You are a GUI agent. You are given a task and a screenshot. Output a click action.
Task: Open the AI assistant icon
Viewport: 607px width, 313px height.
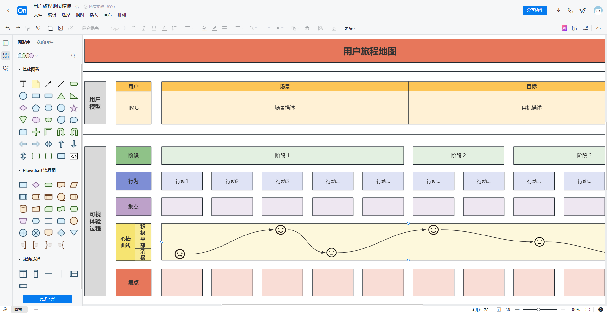(x=565, y=28)
